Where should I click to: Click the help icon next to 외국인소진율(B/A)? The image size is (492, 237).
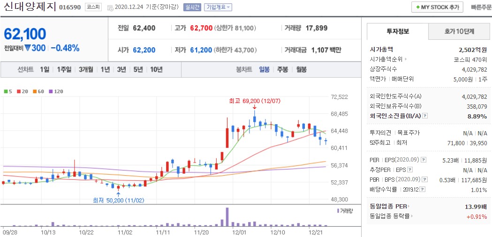tap(425, 116)
